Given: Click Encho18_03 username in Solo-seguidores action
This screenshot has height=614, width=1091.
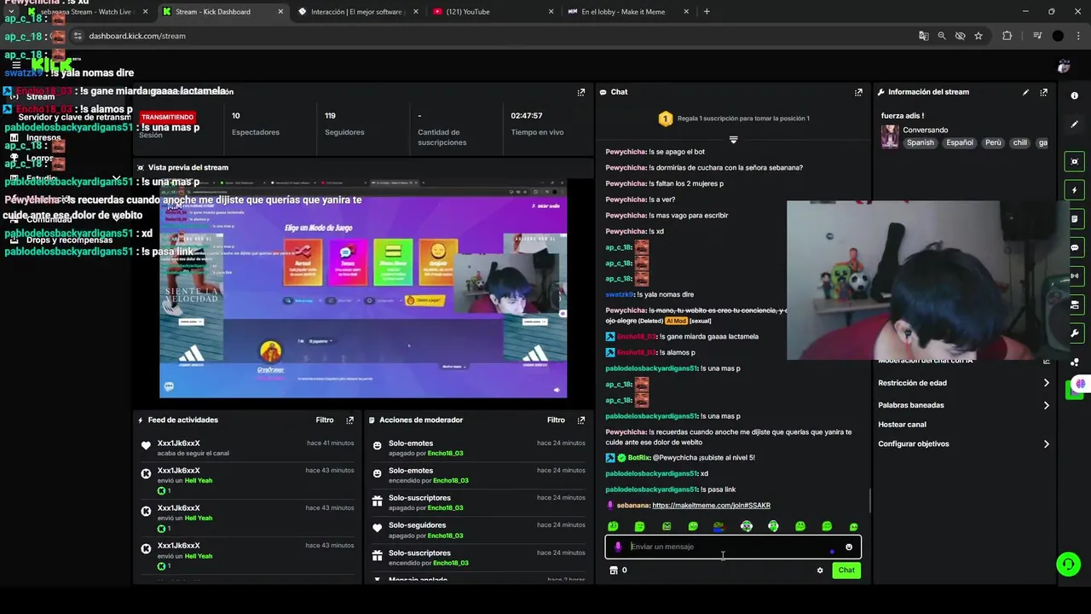Looking at the screenshot, I should (x=447, y=536).
